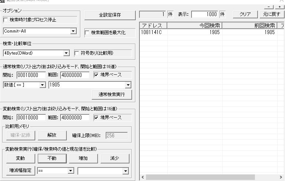Click the 解放 memory button
Screen dimensions: 285x181
52,135
